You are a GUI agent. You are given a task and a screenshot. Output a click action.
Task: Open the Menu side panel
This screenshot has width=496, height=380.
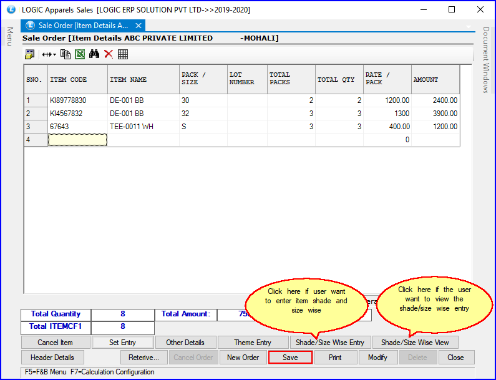pyautogui.click(x=10, y=36)
